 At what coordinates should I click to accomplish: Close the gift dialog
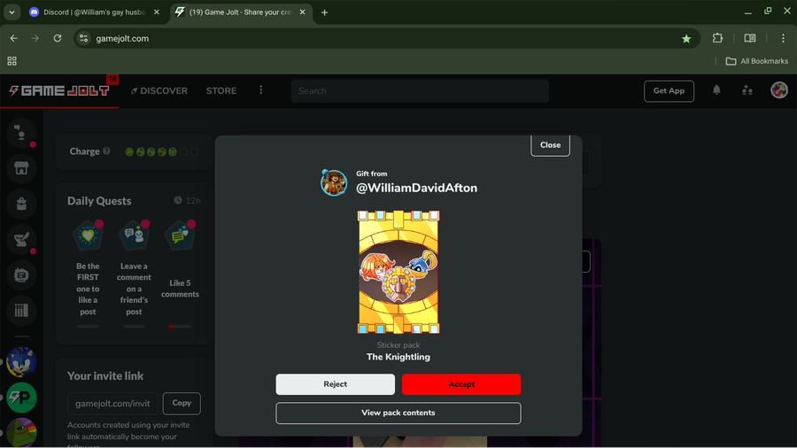[550, 145]
